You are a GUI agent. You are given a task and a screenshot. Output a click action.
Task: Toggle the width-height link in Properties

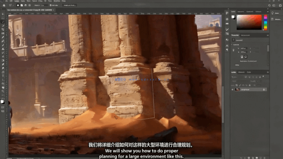click(233, 50)
